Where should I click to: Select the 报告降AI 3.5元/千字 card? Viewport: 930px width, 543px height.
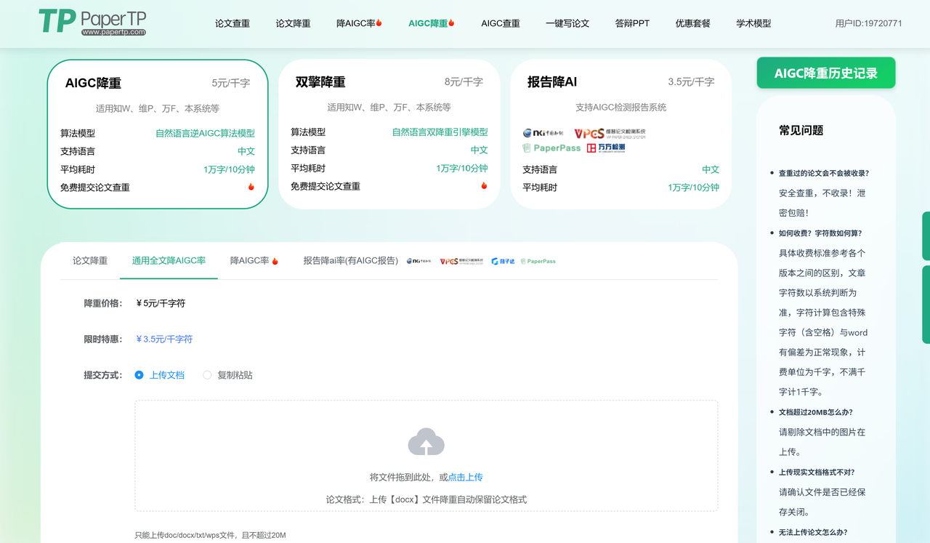point(620,134)
